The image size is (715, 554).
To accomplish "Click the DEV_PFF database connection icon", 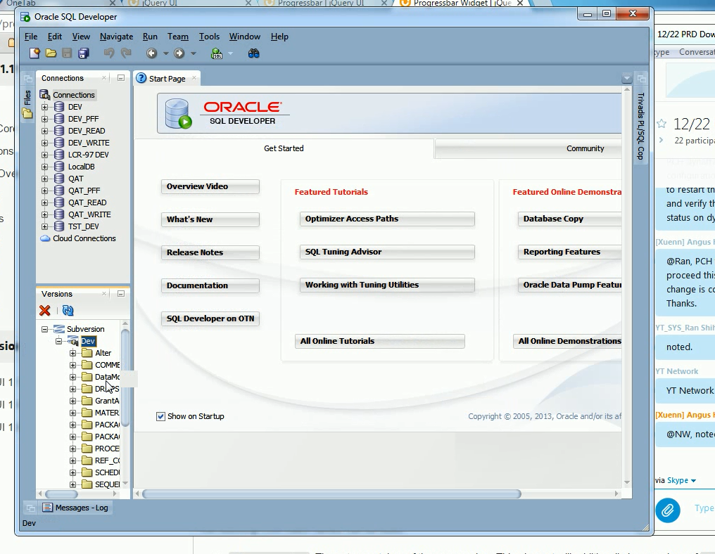I will pyautogui.click(x=59, y=119).
